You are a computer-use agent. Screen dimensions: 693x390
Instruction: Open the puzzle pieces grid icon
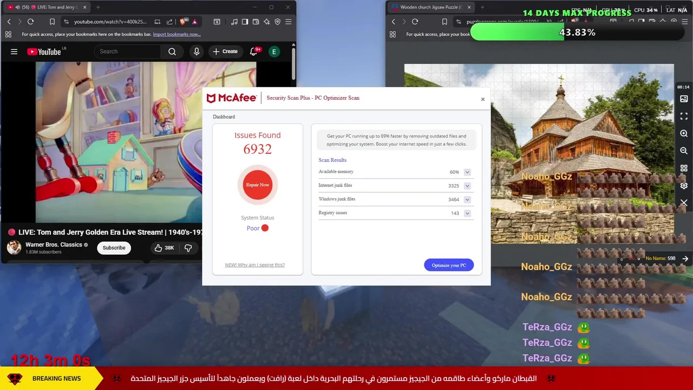[x=684, y=168]
